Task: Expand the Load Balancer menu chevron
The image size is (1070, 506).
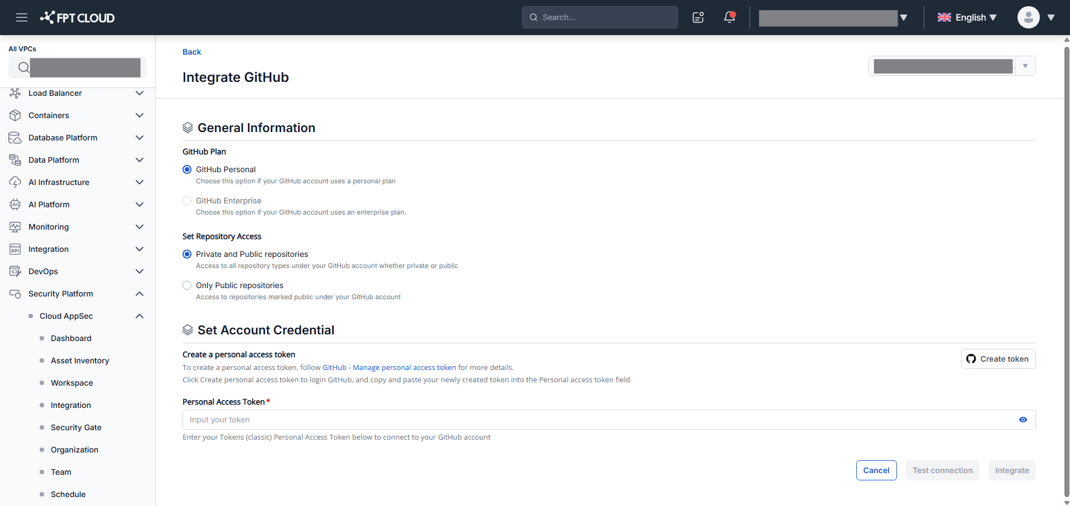Action: (140, 93)
